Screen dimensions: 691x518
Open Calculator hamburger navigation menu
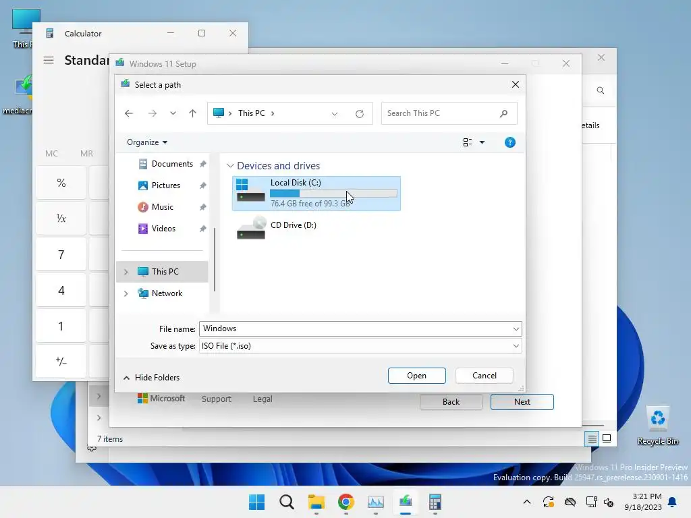(x=49, y=60)
